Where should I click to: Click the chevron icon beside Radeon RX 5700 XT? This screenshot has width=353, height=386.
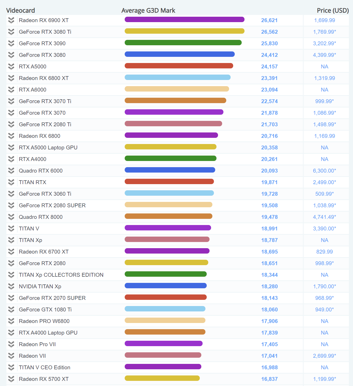coord(11,379)
